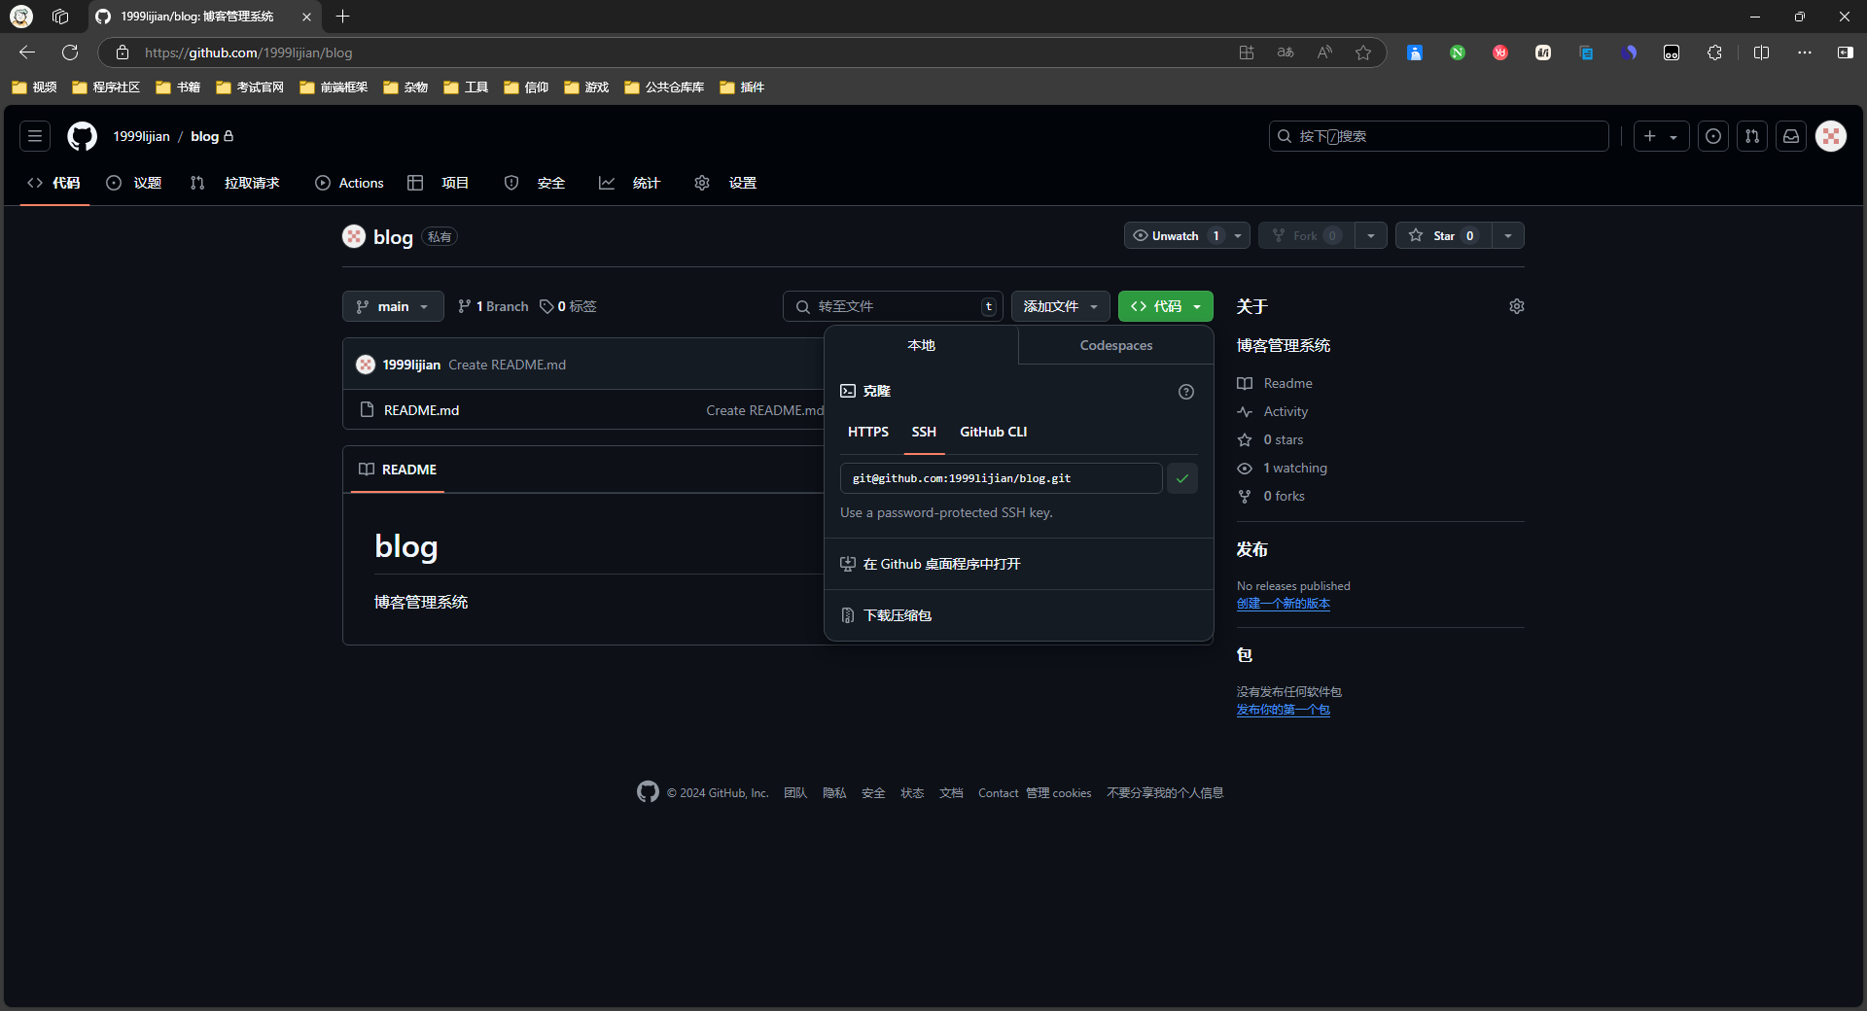Open the README.md file

421,410
